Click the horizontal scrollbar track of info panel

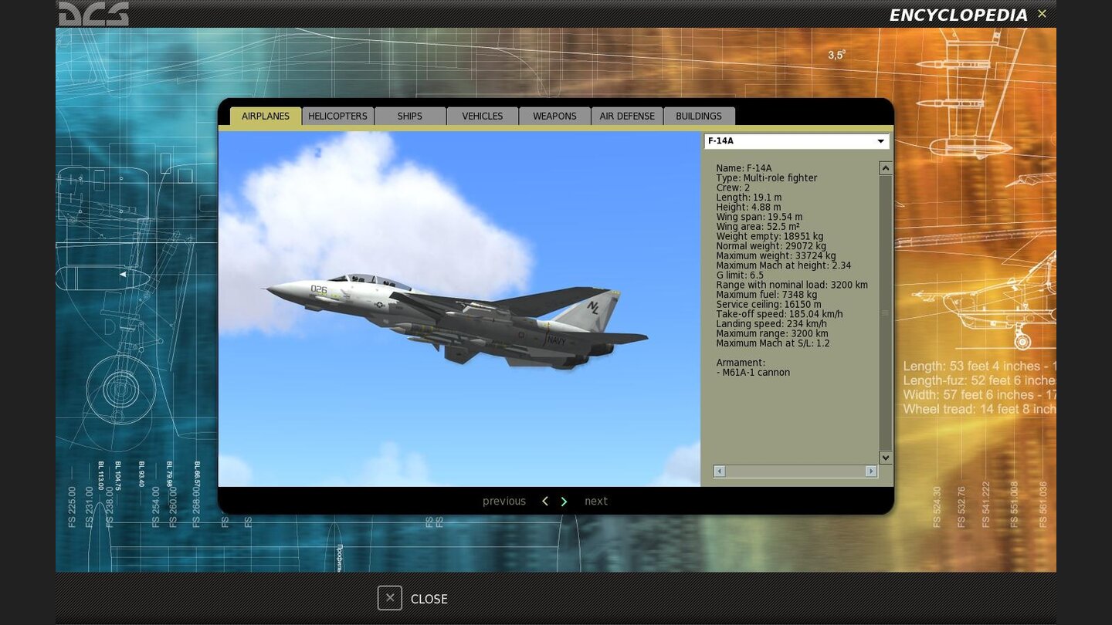(795, 471)
